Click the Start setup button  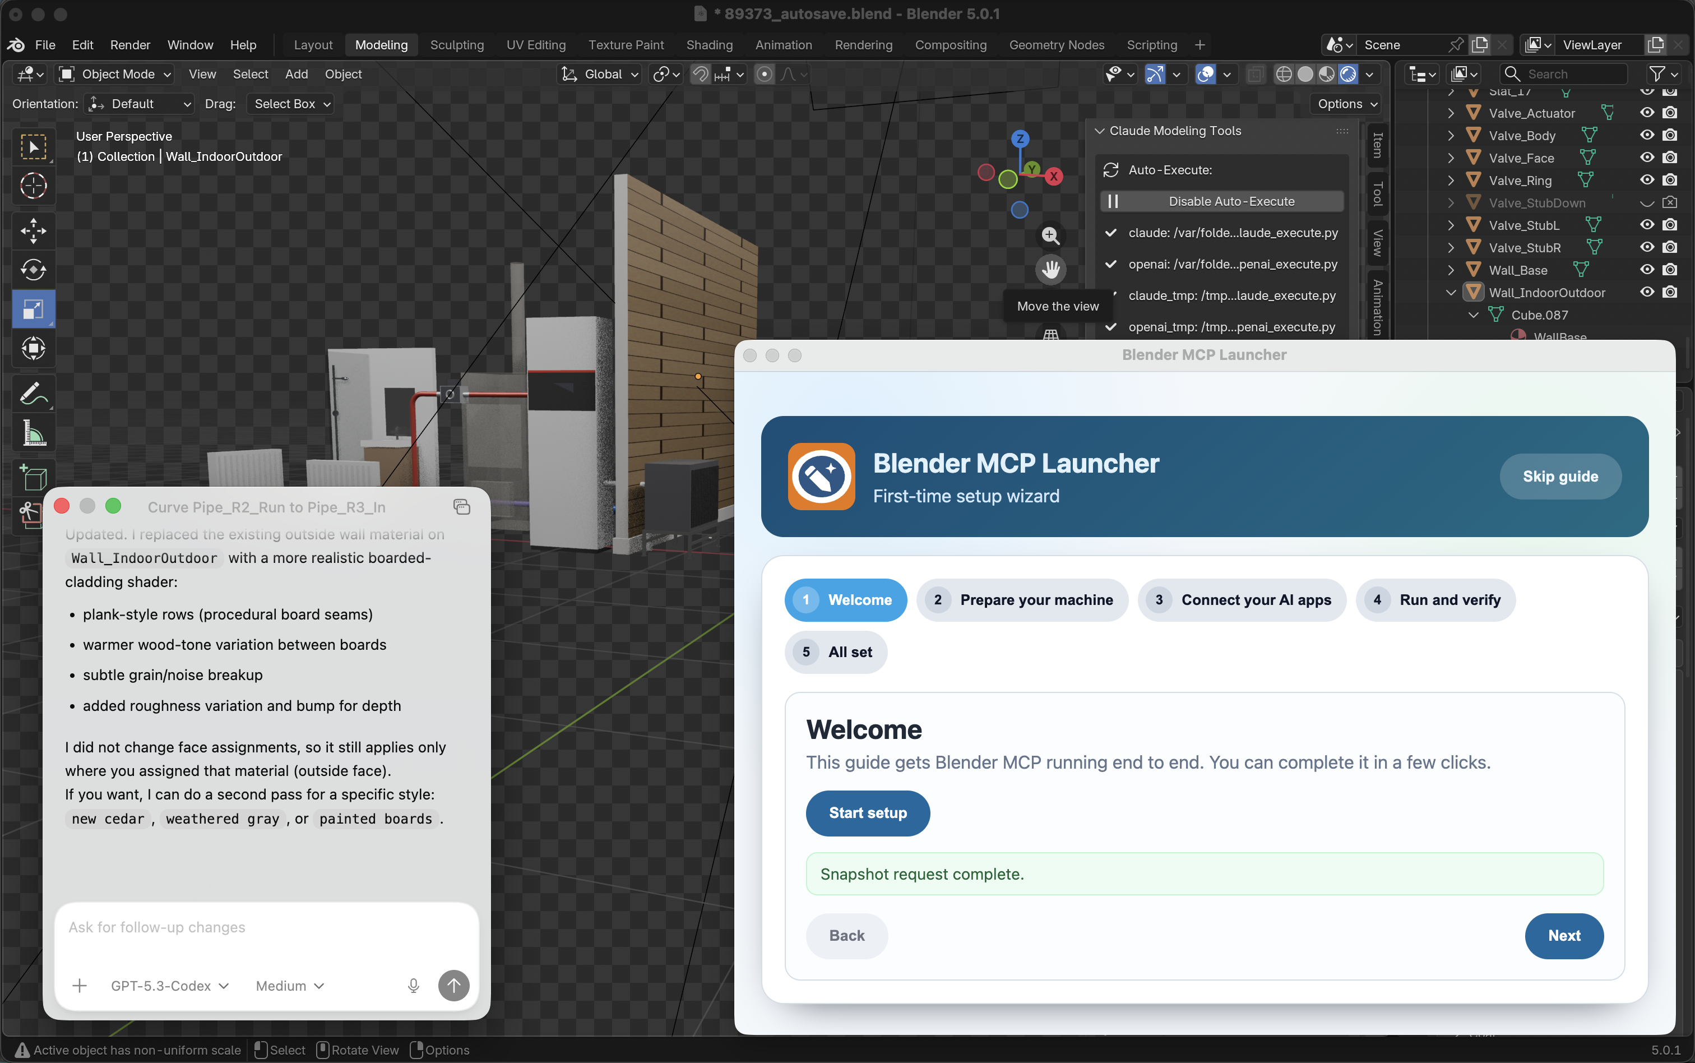(867, 814)
